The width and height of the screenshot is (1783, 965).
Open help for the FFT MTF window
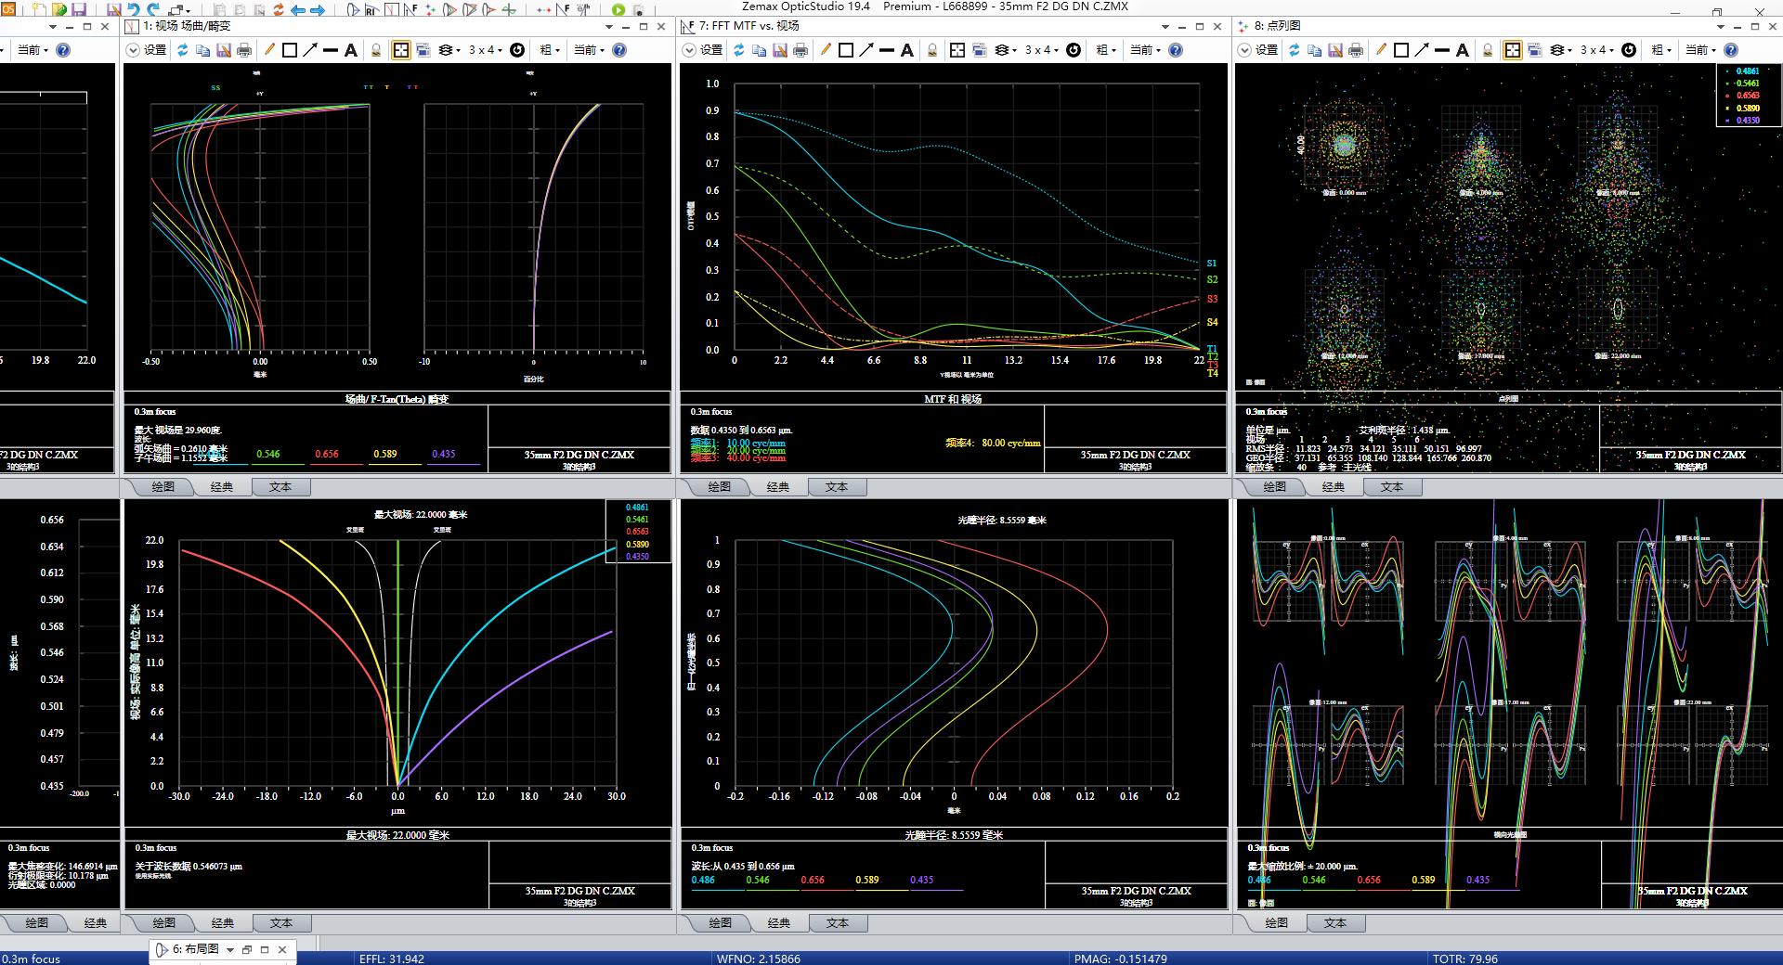point(1176,50)
